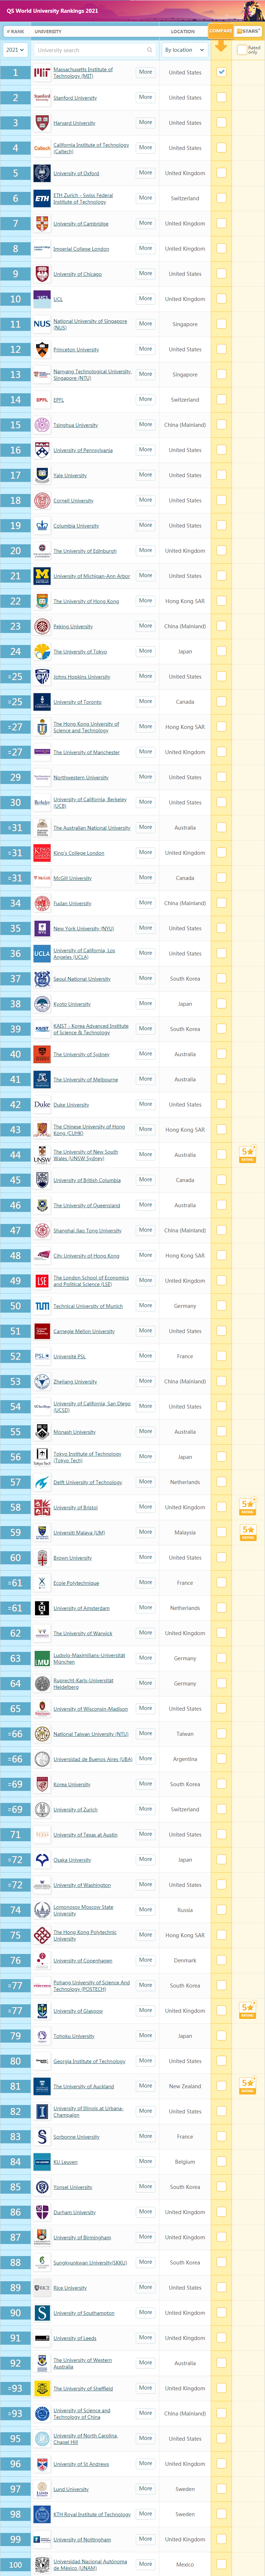The image size is (265, 2576).
Task: Click the Princeton University shield logo
Action: coord(42,350)
